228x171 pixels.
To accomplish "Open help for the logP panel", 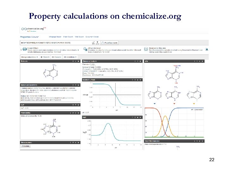I will [76, 105].
